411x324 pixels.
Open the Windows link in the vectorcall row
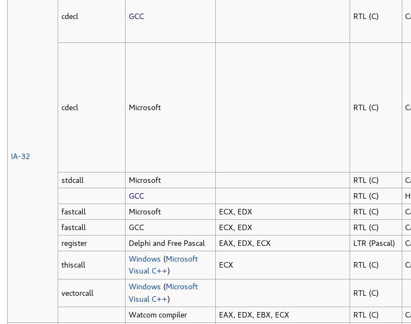tap(145, 287)
